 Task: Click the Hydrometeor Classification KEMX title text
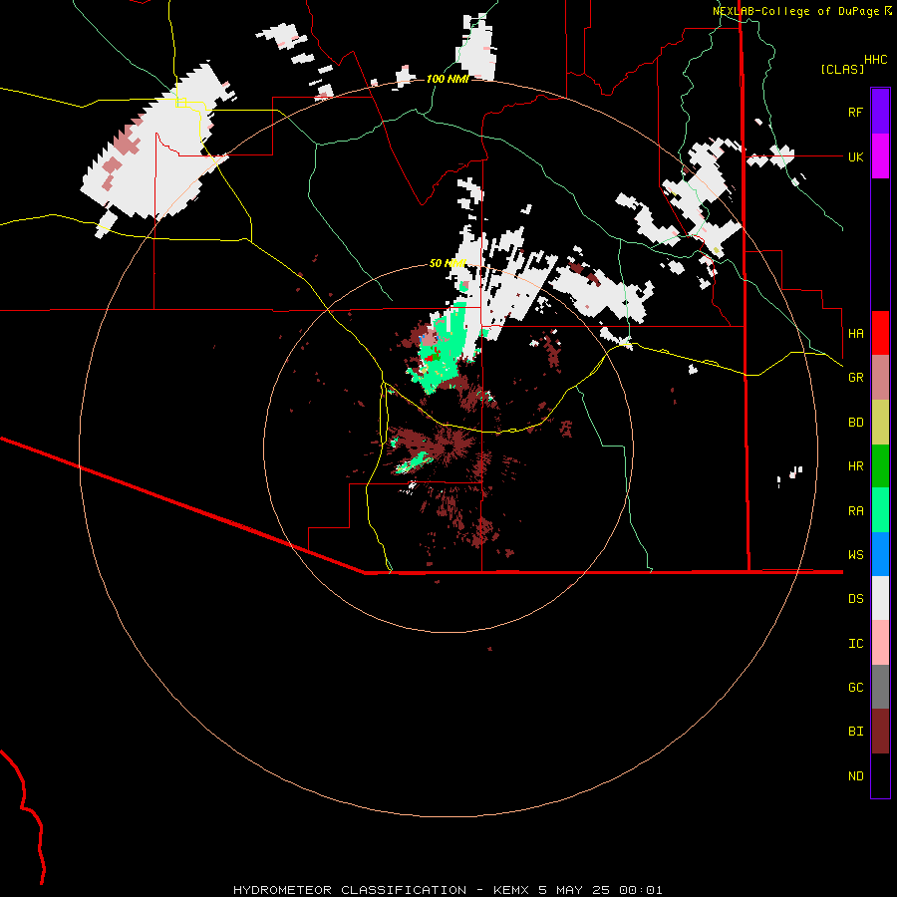pos(448,890)
